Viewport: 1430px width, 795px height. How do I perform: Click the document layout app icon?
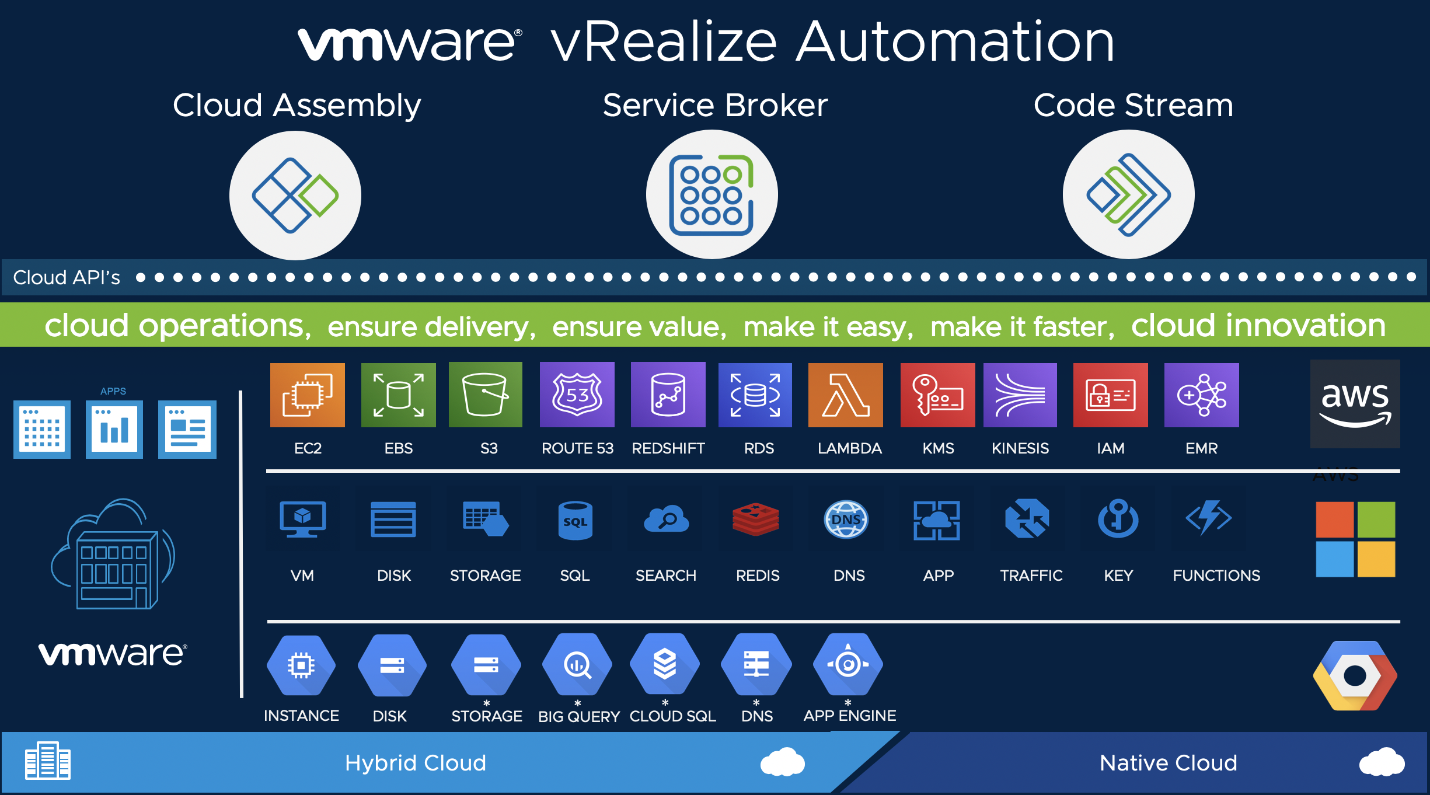coord(187,430)
